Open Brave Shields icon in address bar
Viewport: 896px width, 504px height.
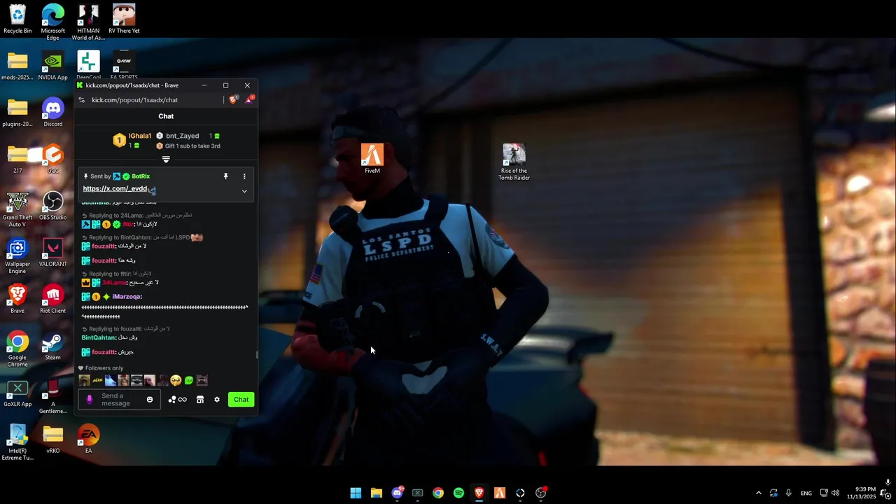tap(233, 100)
